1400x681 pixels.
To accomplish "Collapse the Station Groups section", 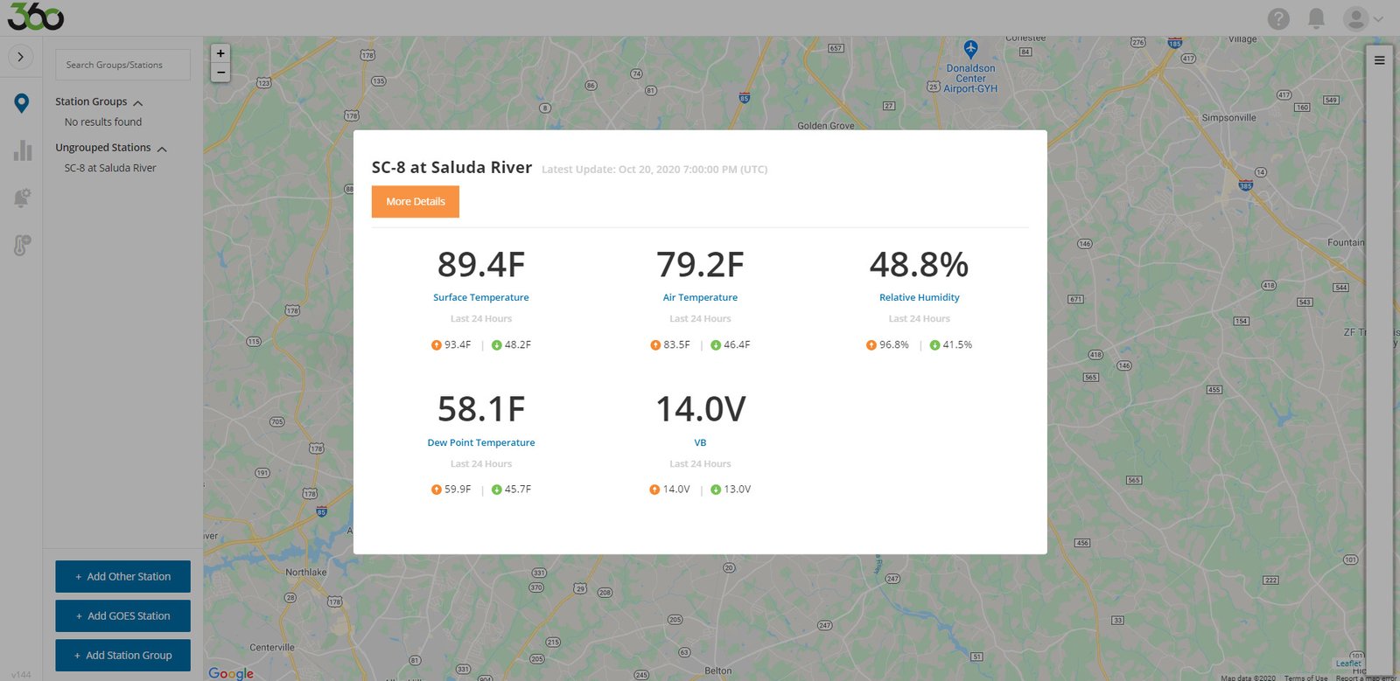I will click(x=138, y=102).
